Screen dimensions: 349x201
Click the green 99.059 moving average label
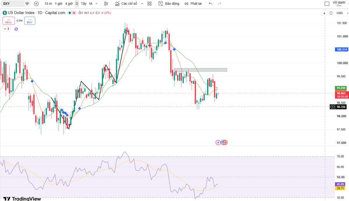point(341,88)
